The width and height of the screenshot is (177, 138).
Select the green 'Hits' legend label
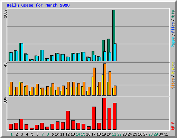(173, 14)
